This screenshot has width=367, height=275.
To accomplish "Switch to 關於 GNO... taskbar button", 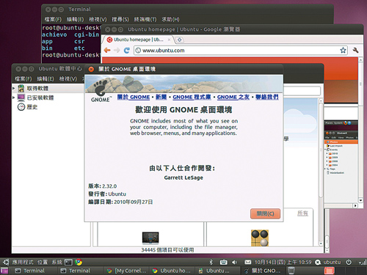I will (263, 271).
